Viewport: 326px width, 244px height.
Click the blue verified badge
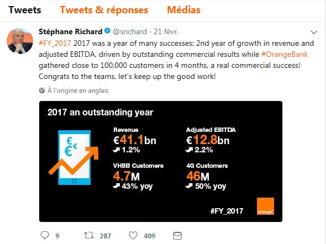(107, 31)
